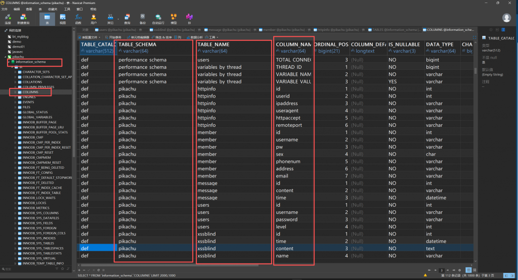Click the 函数 (Function) toolbar icon
The width and height of the screenshot is (518, 280).
pos(78,18)
